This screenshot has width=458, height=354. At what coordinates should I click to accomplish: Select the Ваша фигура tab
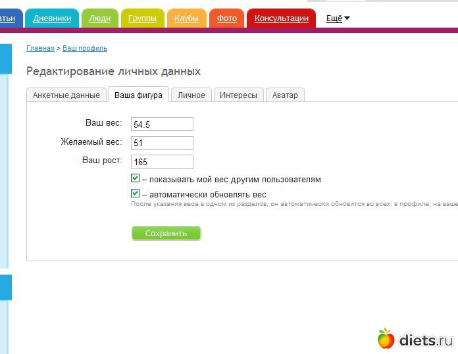point(138,95)
